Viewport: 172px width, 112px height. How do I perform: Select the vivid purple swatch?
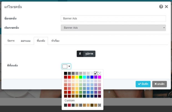click(96, 77)
